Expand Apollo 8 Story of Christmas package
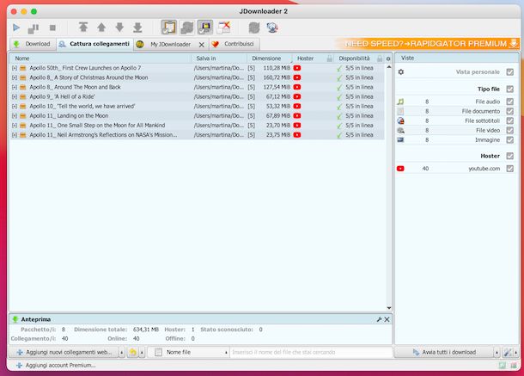The image size is (524, 376). click(x=15, y=77)
